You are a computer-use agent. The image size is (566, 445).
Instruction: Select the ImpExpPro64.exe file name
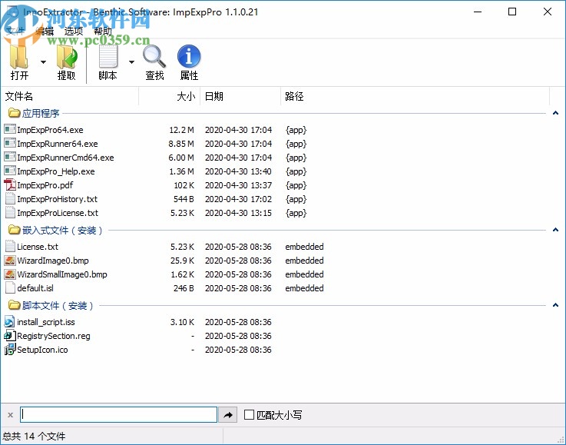coord(50,130)
